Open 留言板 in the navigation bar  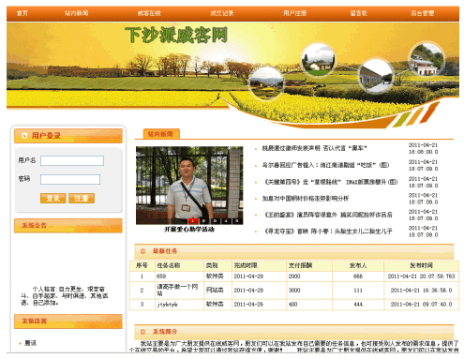click(358, 13)
